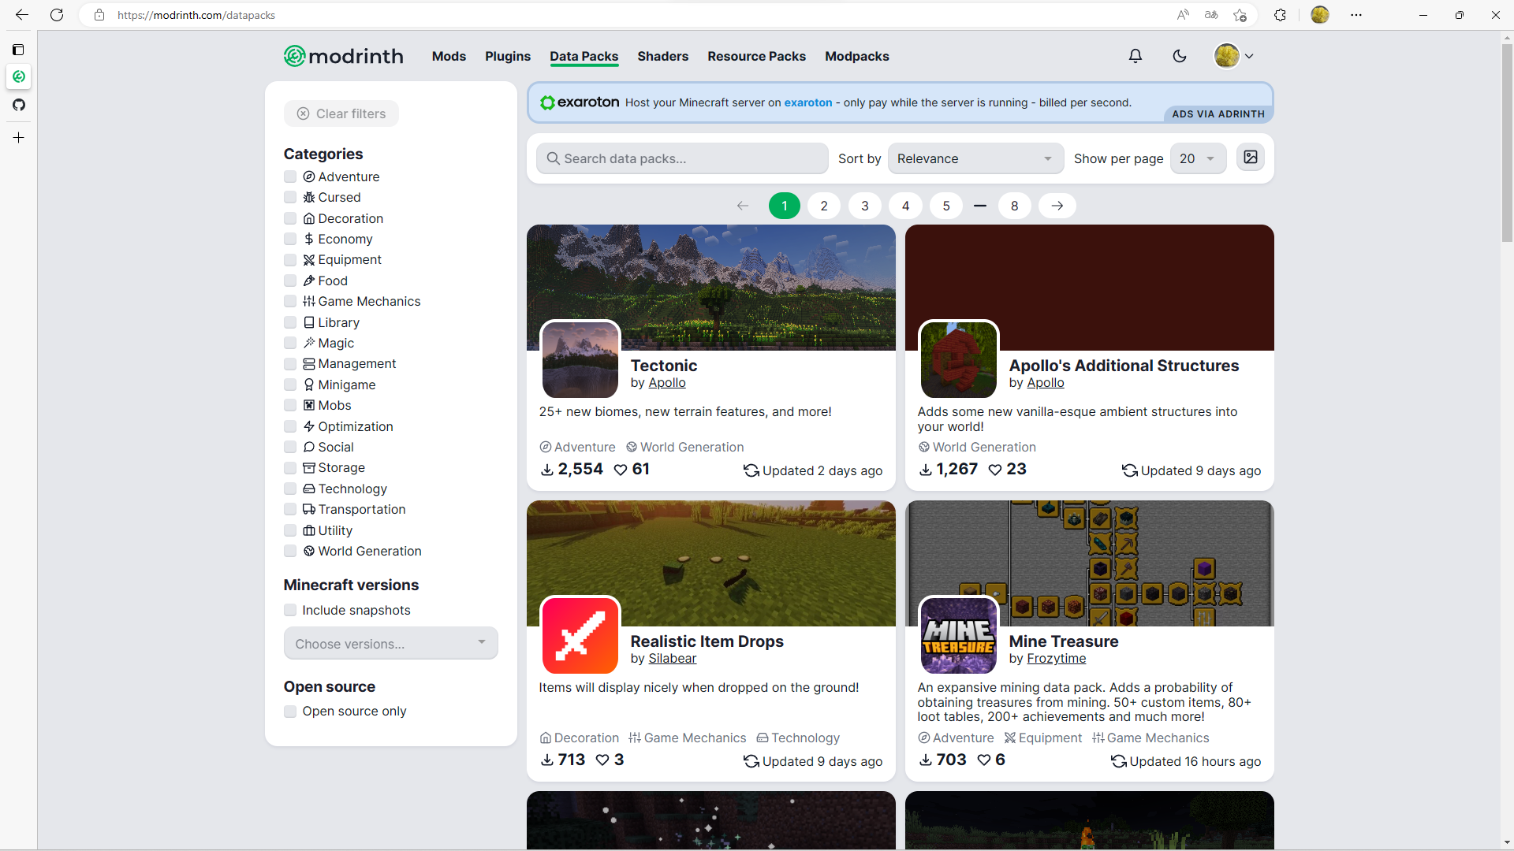This screenshot has width=1514, height=851.
Task: Open the Choose versions dropdown
Action: [390, 643]
